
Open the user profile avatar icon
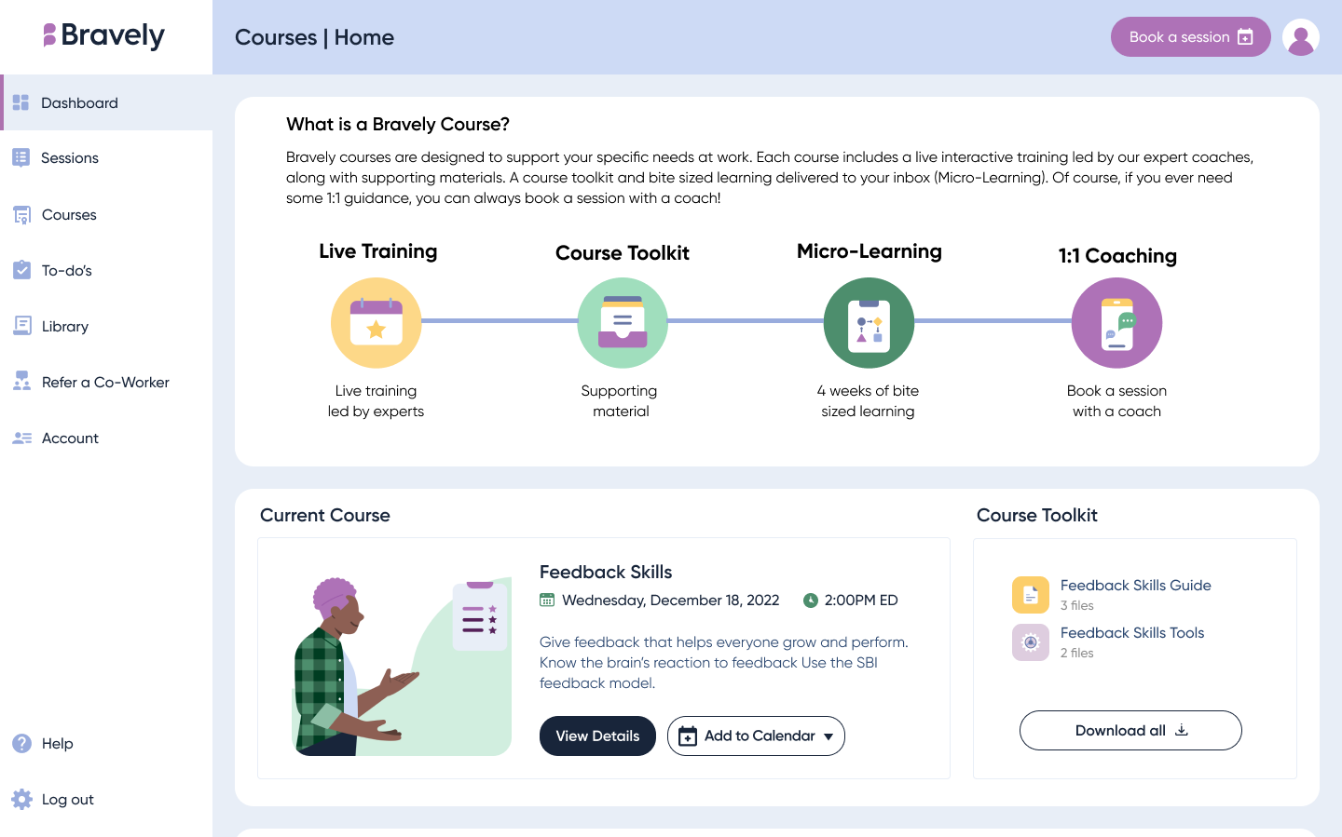(1300, 37)
